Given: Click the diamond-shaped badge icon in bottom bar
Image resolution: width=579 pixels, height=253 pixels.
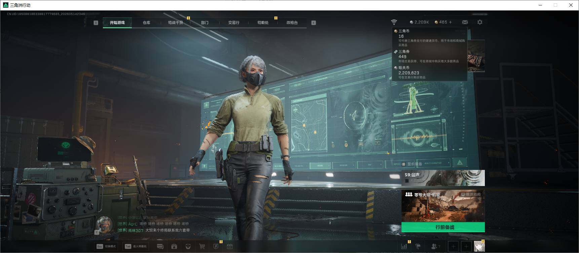Looking at the screenshot, I should (188, 247).
